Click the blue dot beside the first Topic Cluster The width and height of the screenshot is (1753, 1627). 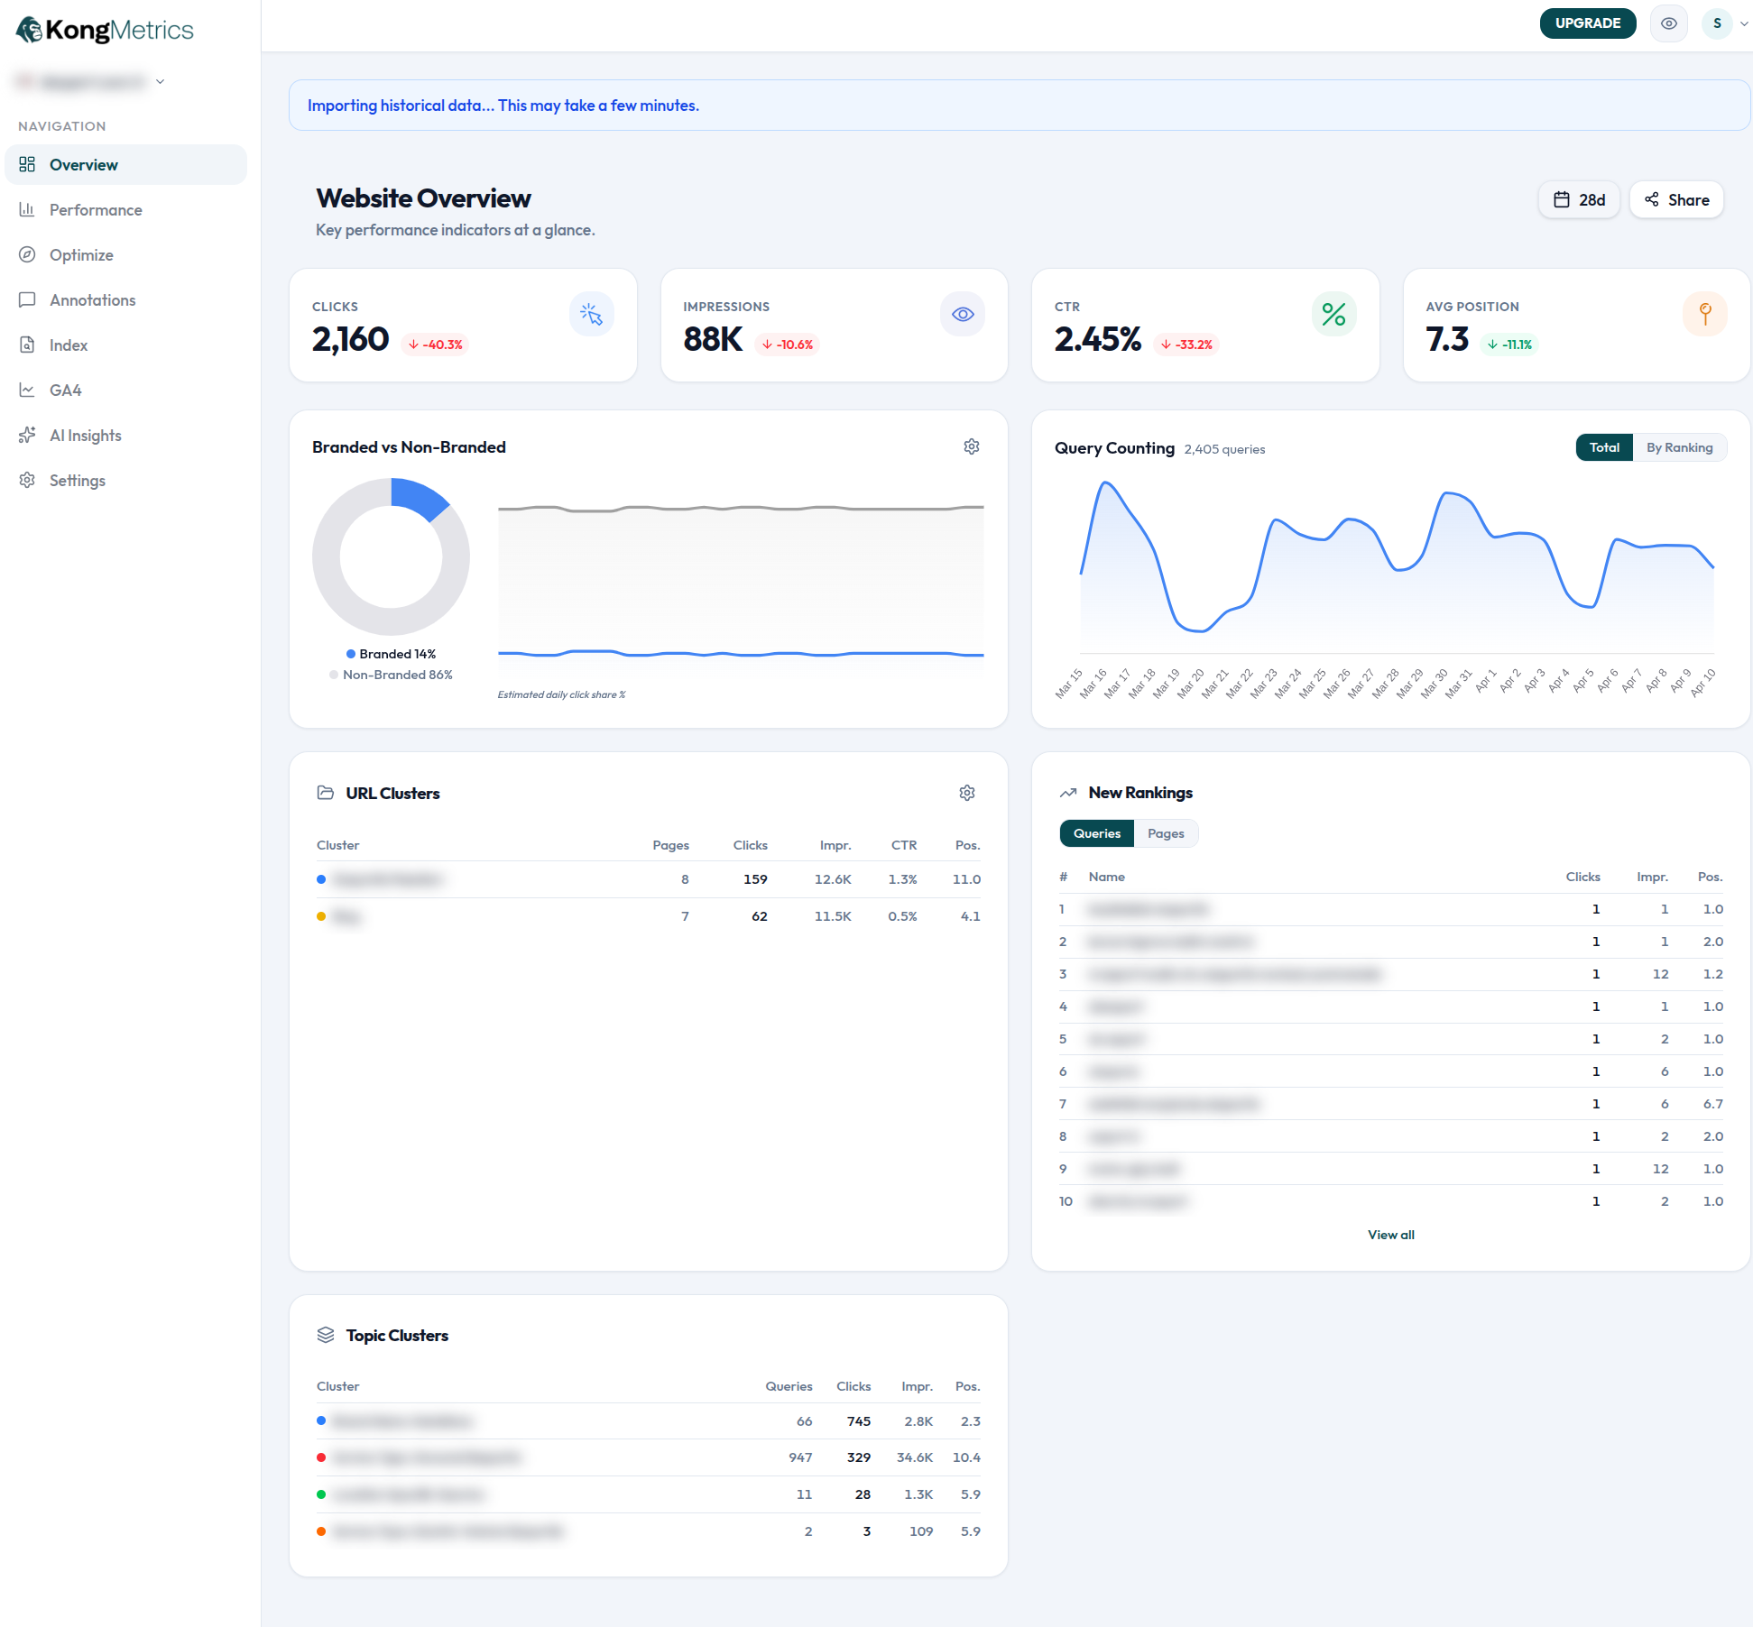[x=321, y=1420]
